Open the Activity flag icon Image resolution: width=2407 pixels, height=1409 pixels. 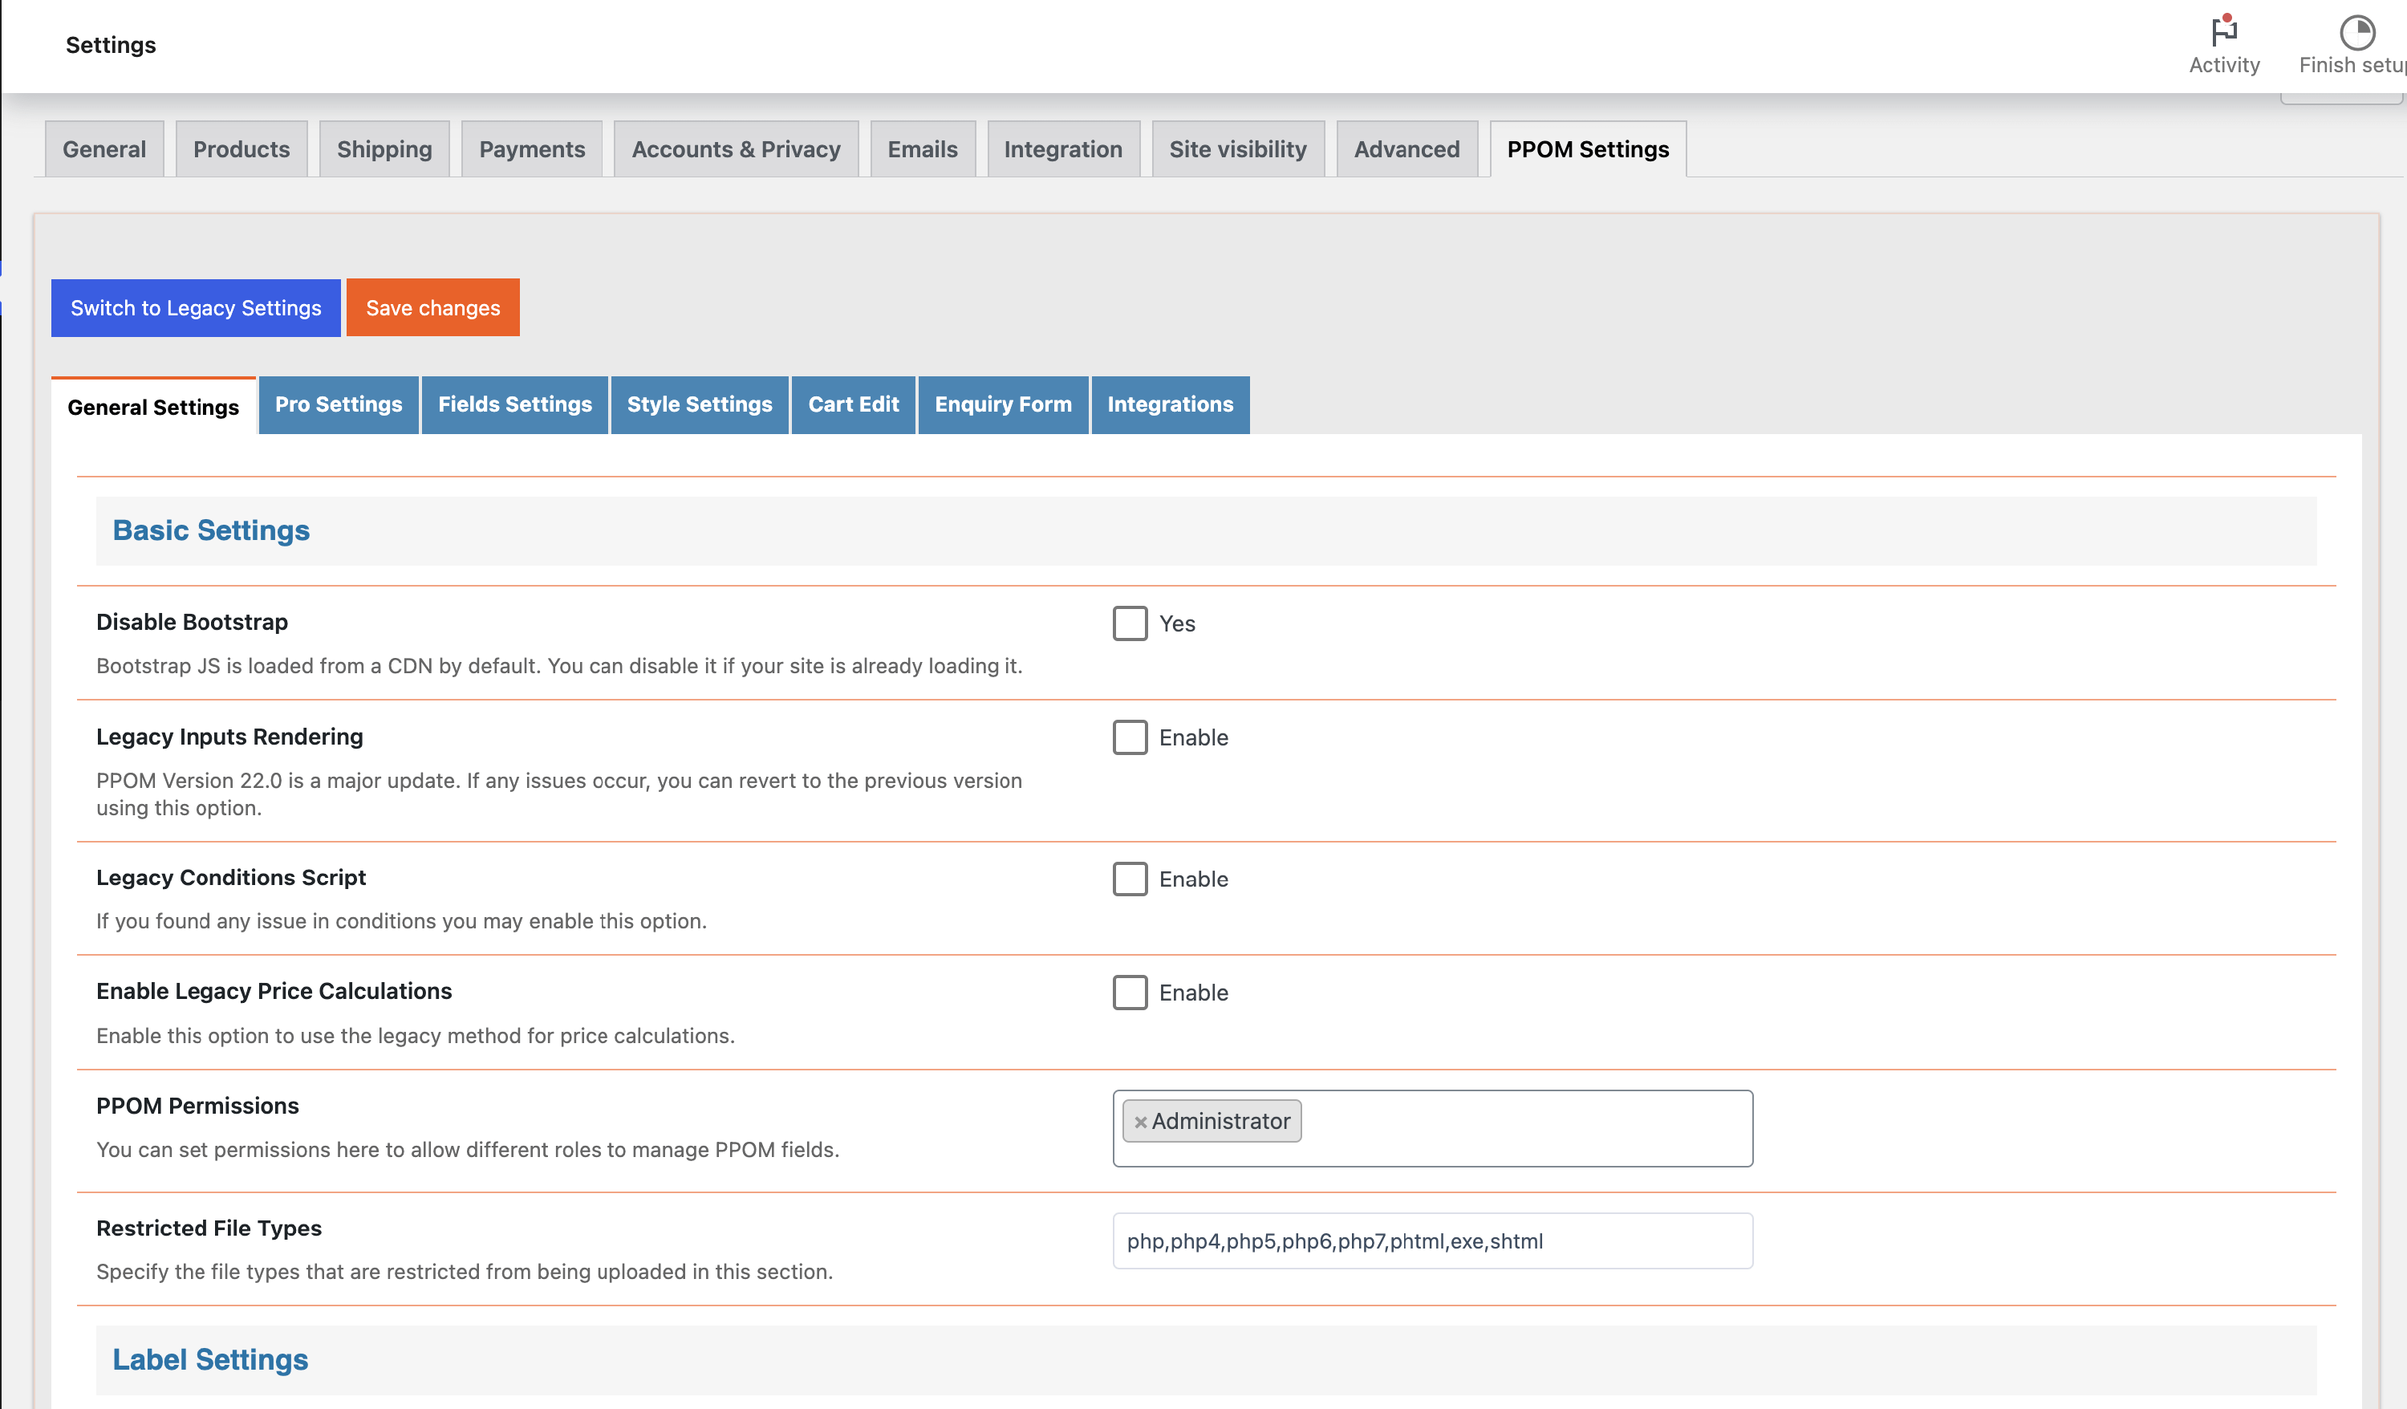pyautogui.click(x=2223, y=32)
